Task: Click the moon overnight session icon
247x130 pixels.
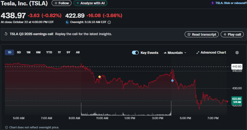Action: pyautogui.click(x=67, y=23)
